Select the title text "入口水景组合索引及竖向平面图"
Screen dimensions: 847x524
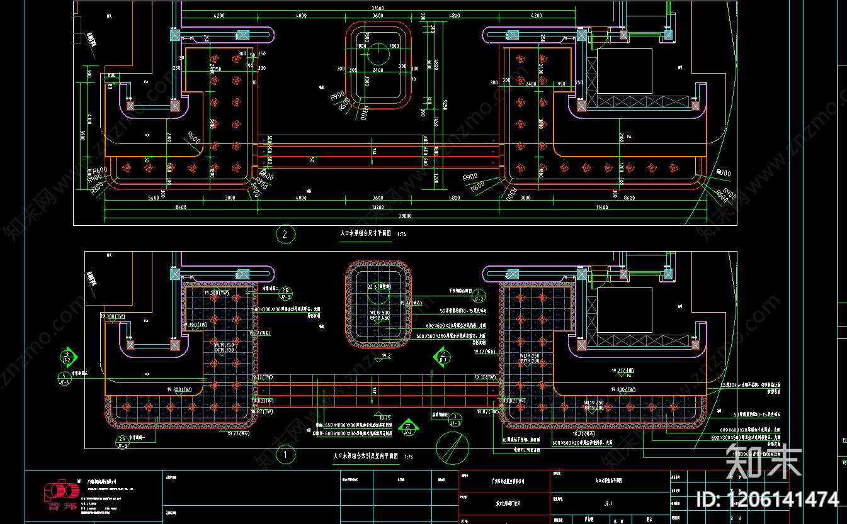tap(365, 455)
